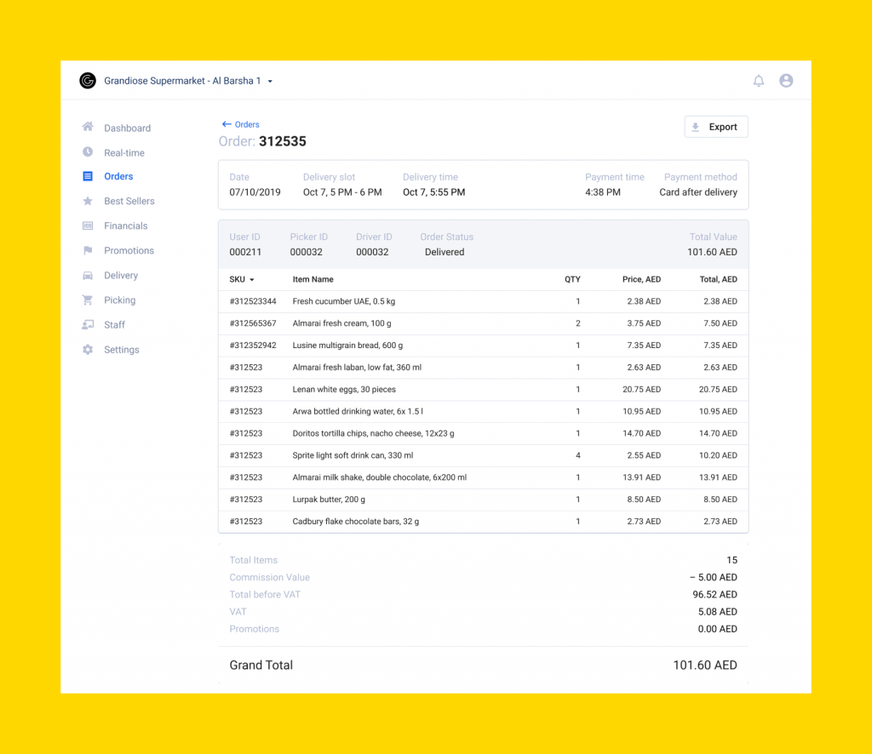
Task: Click Sprite light soft drink item
Action: pos(353,455)
